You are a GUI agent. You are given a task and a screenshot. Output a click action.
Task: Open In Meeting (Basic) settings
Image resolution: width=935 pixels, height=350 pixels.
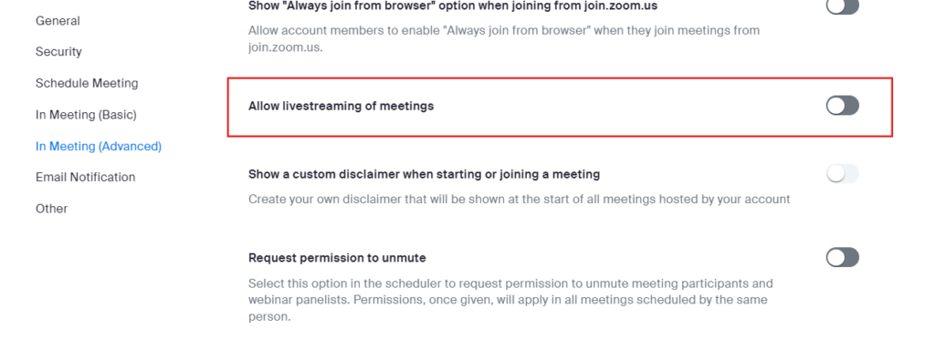(87, 115)
